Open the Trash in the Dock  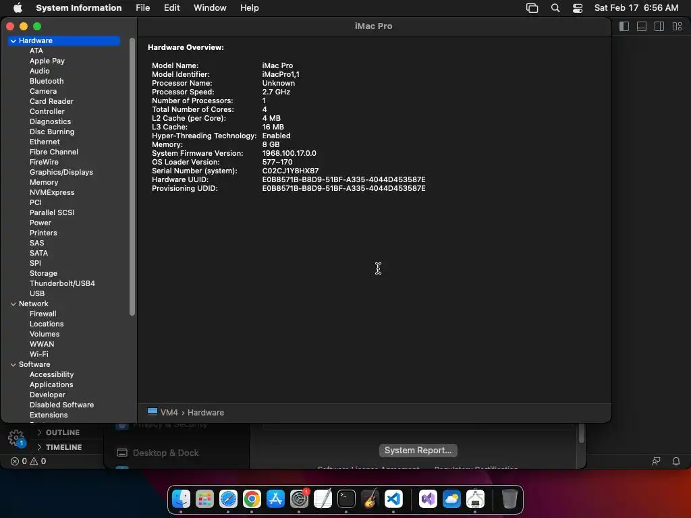pyautogui.click(x=509, y=499)
